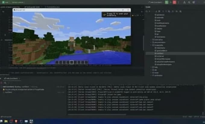Click the green Rerun button in top toolbar
The image size is (205, 124).
(166, 2)
